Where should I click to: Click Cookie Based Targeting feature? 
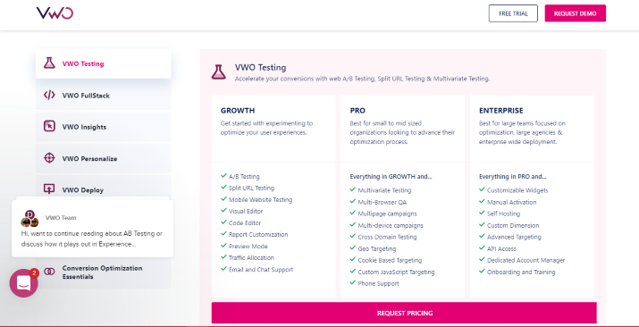coord(390,260)
